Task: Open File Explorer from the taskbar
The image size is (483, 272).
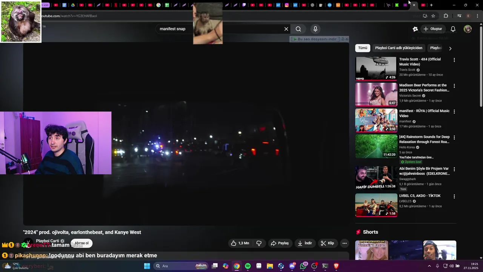Action: [x=270, y=266]
